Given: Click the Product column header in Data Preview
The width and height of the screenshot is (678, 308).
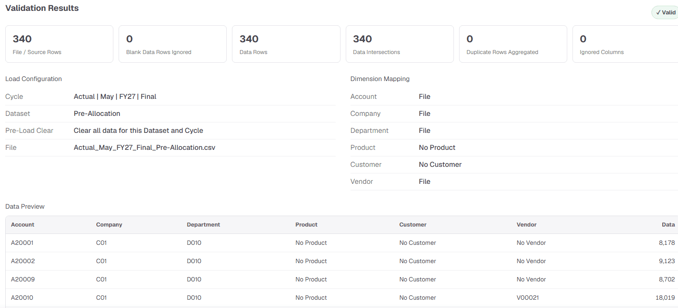Looking at the screenshot, I should tap(307, 225).
